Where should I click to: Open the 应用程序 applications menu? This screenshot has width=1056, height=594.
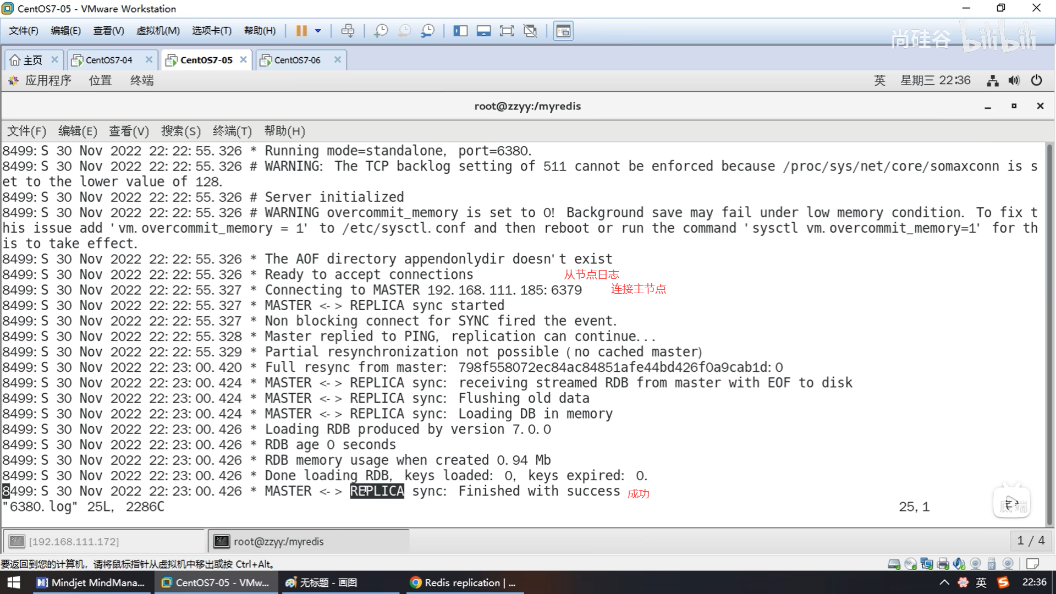pos(47,80)
